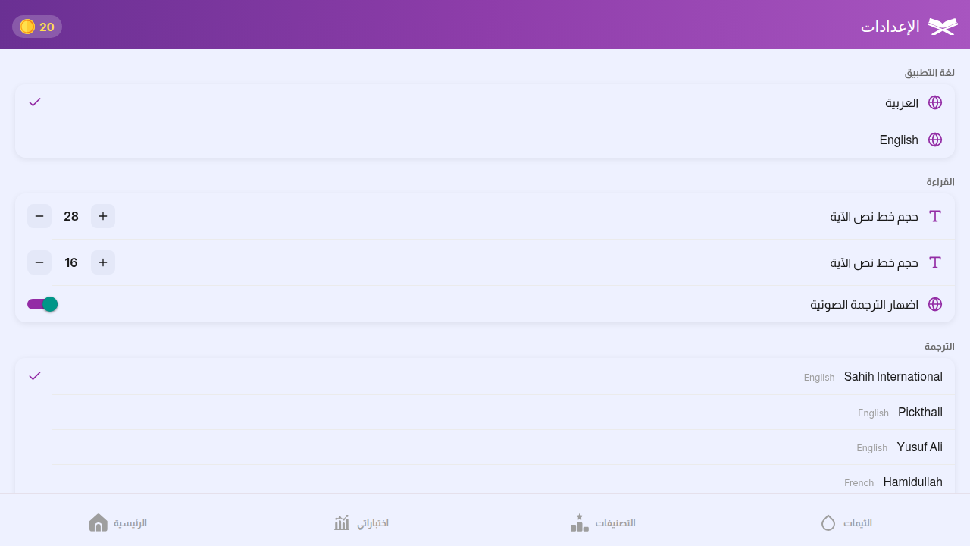This screenshot has height=546, width=970.
Task: Open the التصنيفات rankings tab
Action: click(603, 523)
